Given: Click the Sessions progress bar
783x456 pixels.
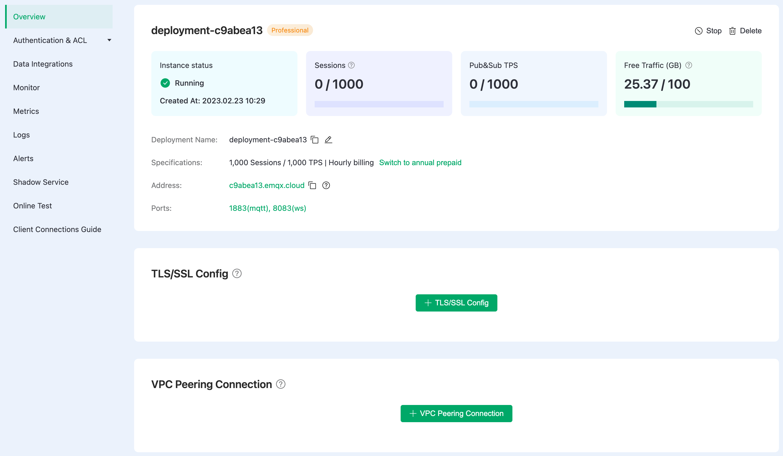Looking at the screenshot, I should (x=379, y=104).
